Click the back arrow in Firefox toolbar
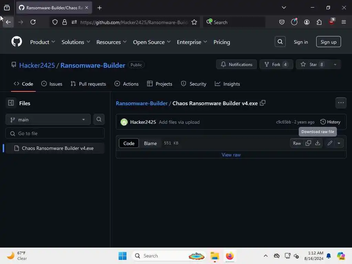This screenshot has height=264, width=352. (x=8, y=22)
